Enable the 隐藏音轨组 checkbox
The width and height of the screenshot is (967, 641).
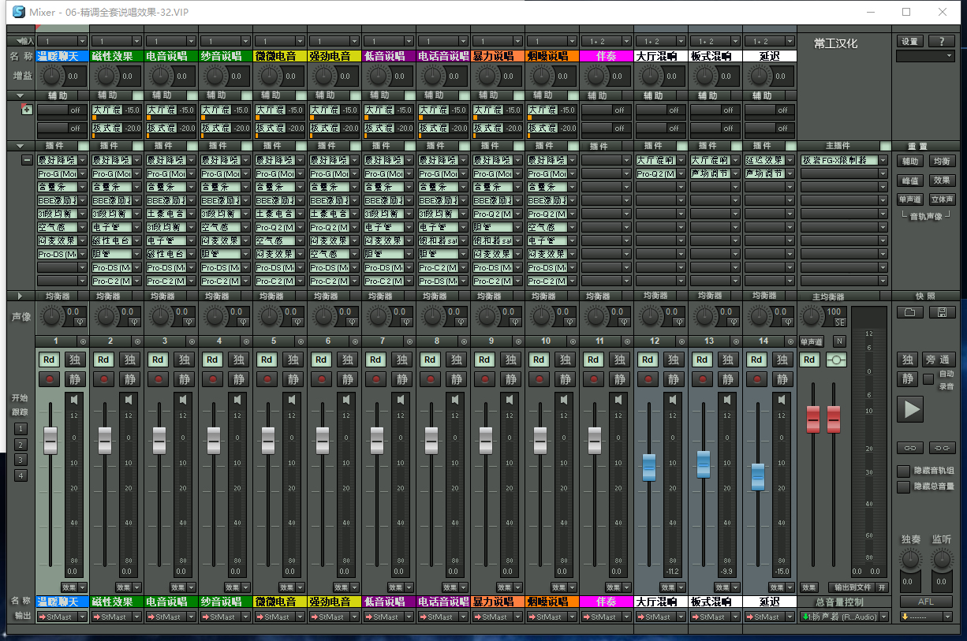[903, 471]
